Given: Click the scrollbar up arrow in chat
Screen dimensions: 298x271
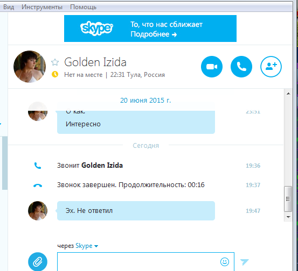Looking at the screenshot, I should (288, 94).
